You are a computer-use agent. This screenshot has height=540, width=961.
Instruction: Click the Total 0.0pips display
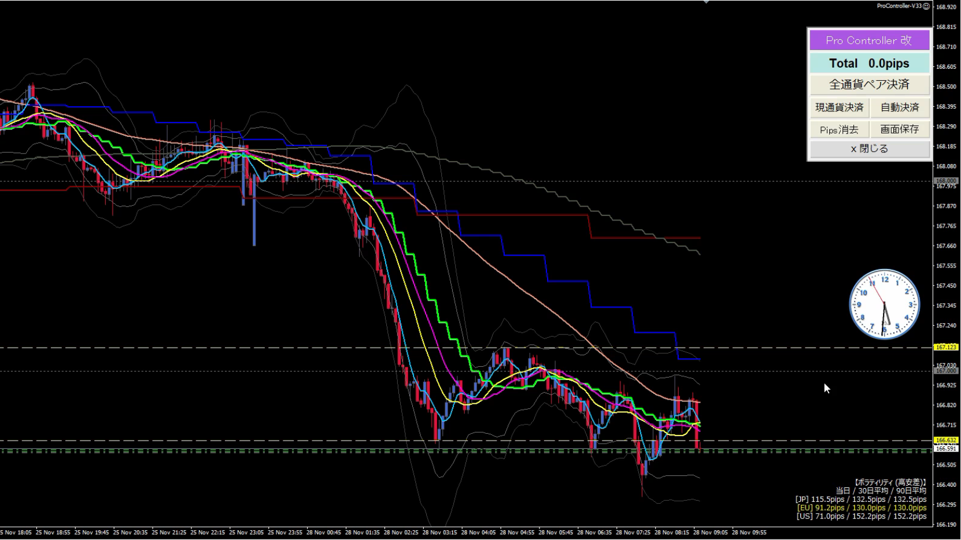point(869,63)
